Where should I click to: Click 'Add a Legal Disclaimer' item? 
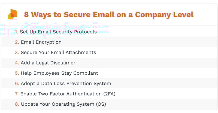pyautogui.click(x=48, y=63)
